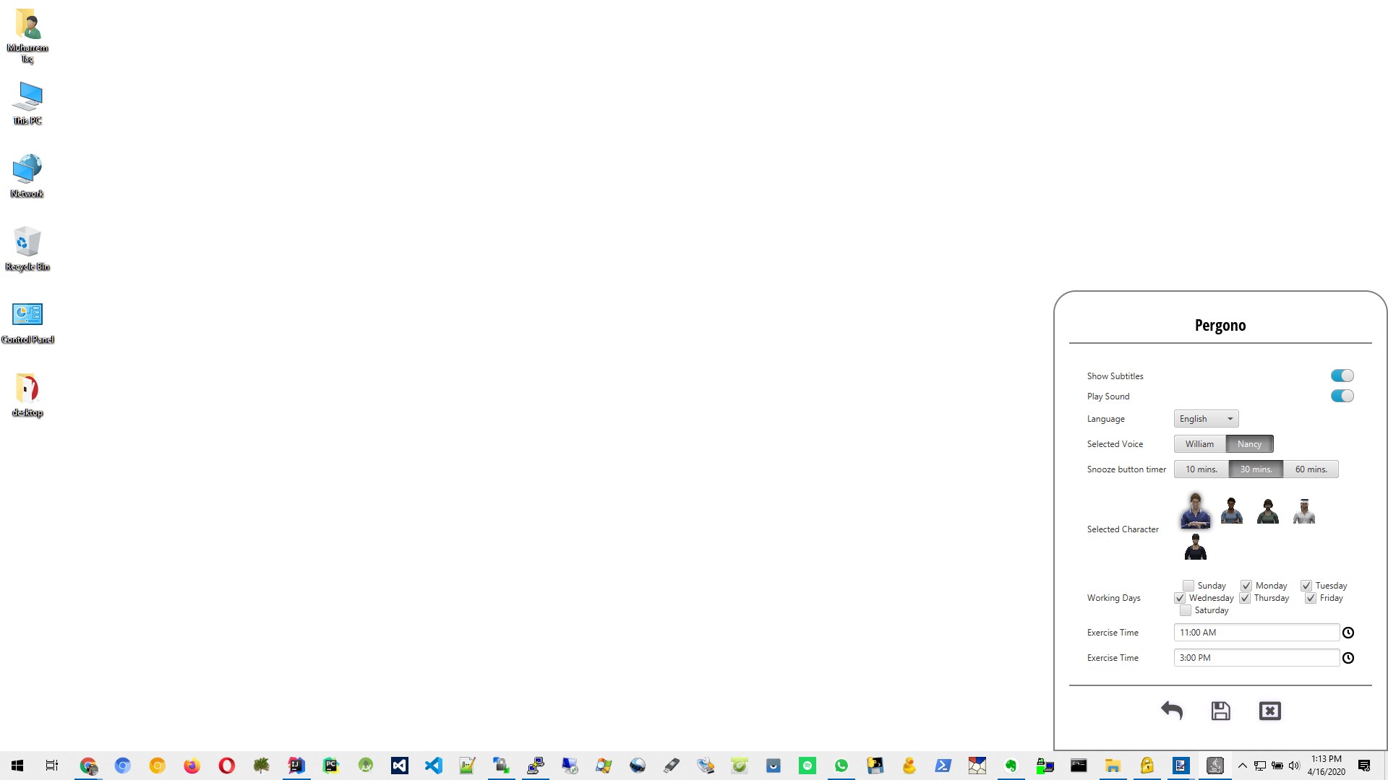The width and height of the screenshot is (1388, 780).
Task: Click the save floppy disk icon
Action: [x=1220, y=711]
